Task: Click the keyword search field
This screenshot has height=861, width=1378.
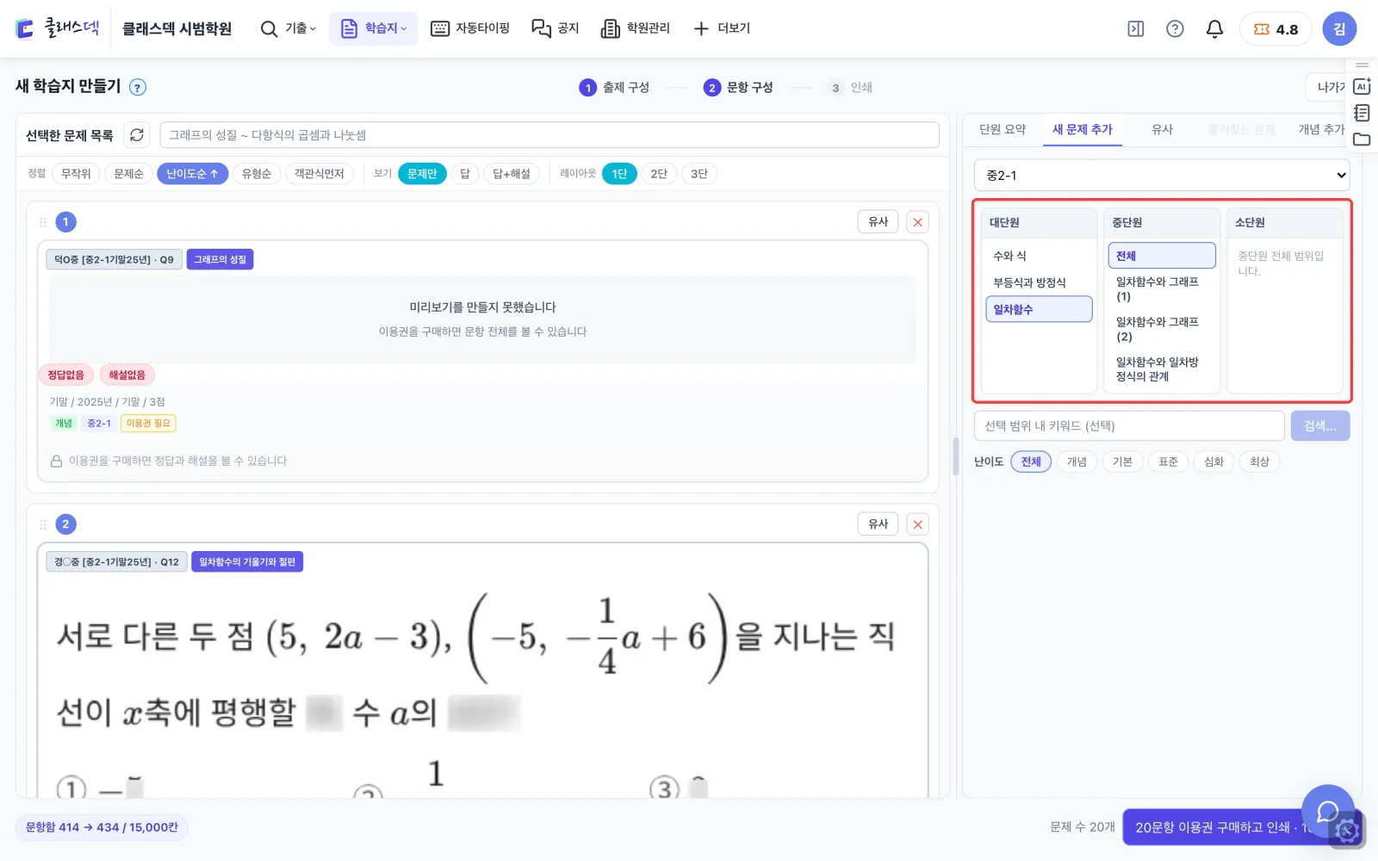Action: tap(1130, 426)
